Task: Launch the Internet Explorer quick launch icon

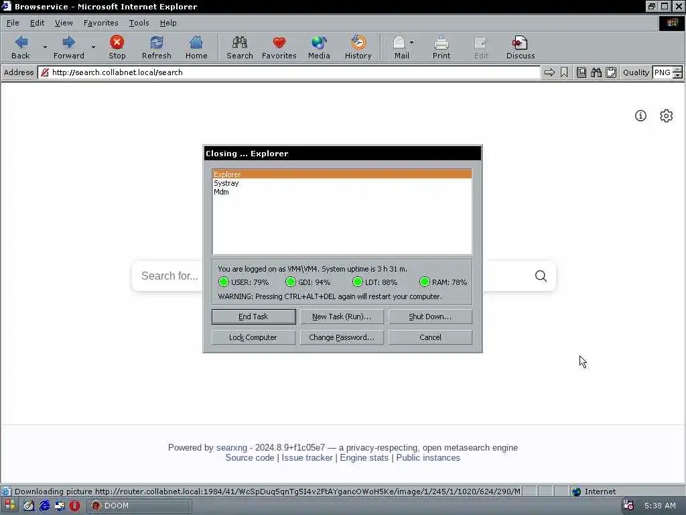Action: click(x=44, y=506)
